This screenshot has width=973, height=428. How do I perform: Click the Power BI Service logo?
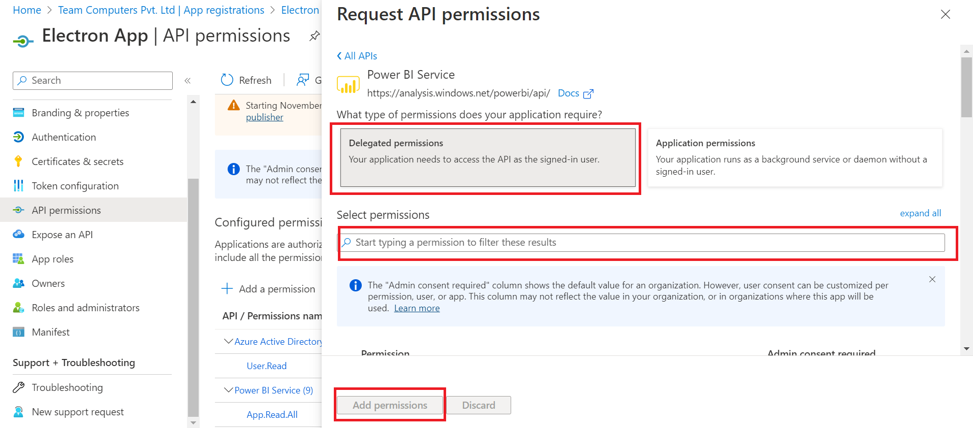coord(348,84)
